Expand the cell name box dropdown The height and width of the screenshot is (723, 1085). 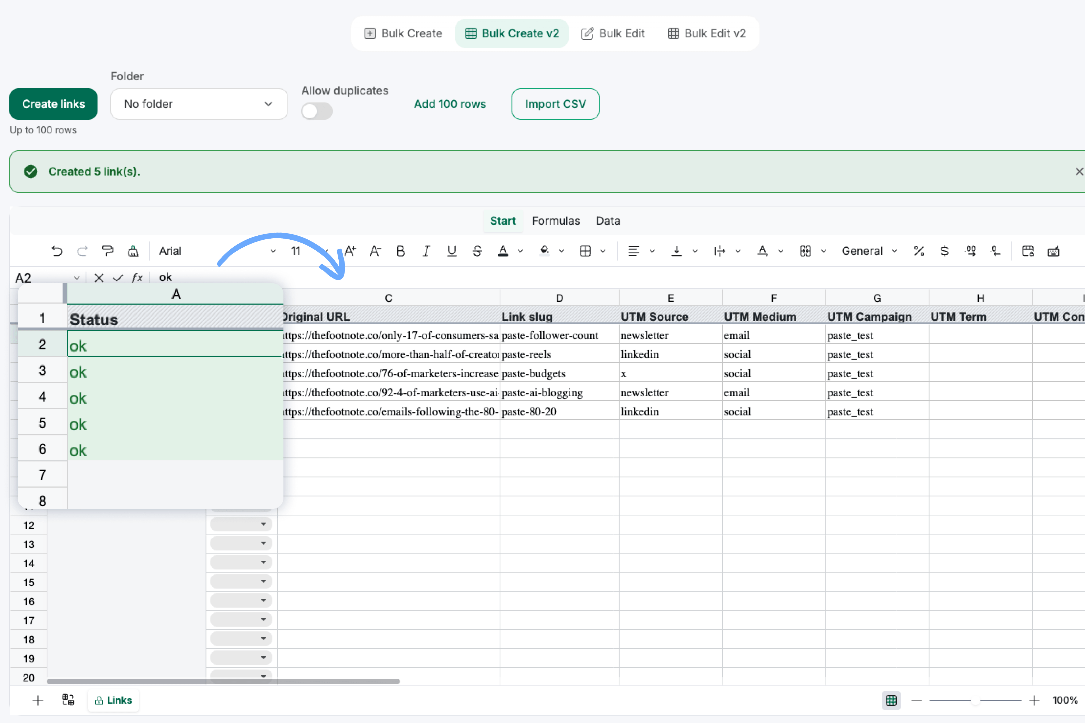point(77,278)
